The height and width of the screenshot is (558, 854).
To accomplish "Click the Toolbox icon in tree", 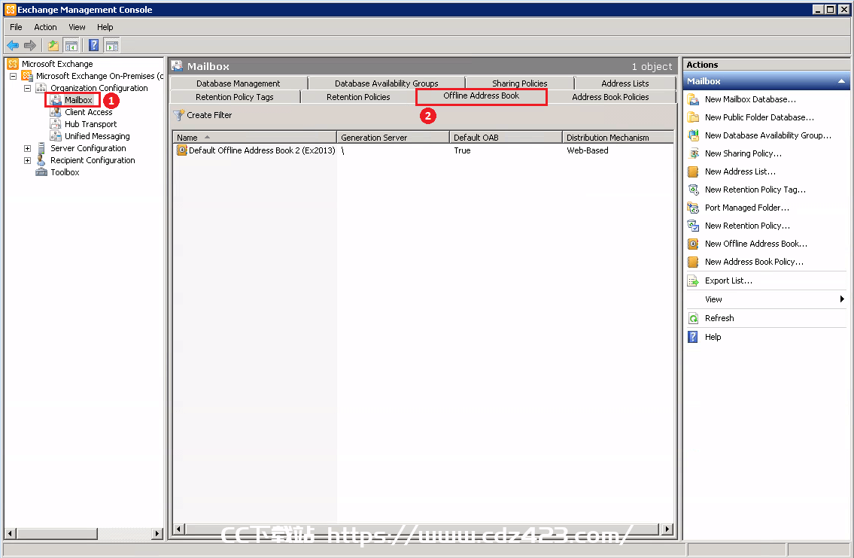I will click(x=41, y=172).
